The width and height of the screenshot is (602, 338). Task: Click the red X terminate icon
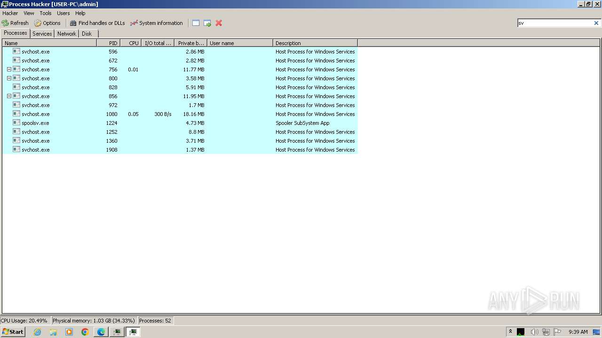(x=219, y=23)
